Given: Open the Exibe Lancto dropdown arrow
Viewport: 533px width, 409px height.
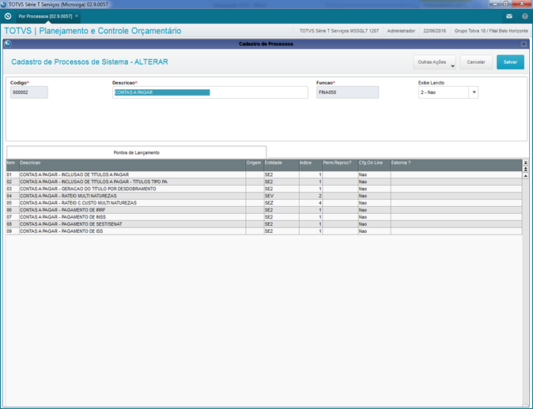Looking at the screenshot, I should click(x=474, y=92).
